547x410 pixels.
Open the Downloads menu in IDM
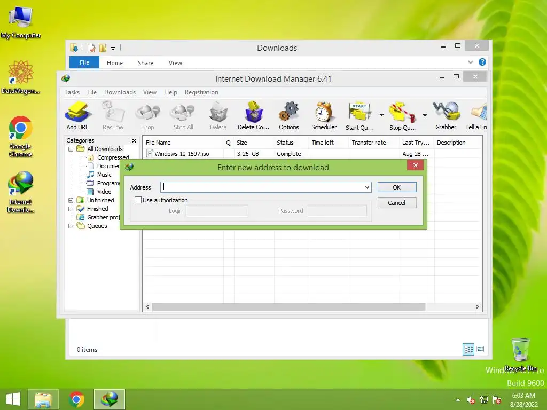(x=120, y=92)
